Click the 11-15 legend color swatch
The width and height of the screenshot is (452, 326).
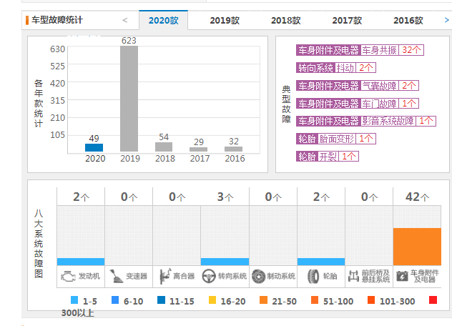click(x=161, y=300)
